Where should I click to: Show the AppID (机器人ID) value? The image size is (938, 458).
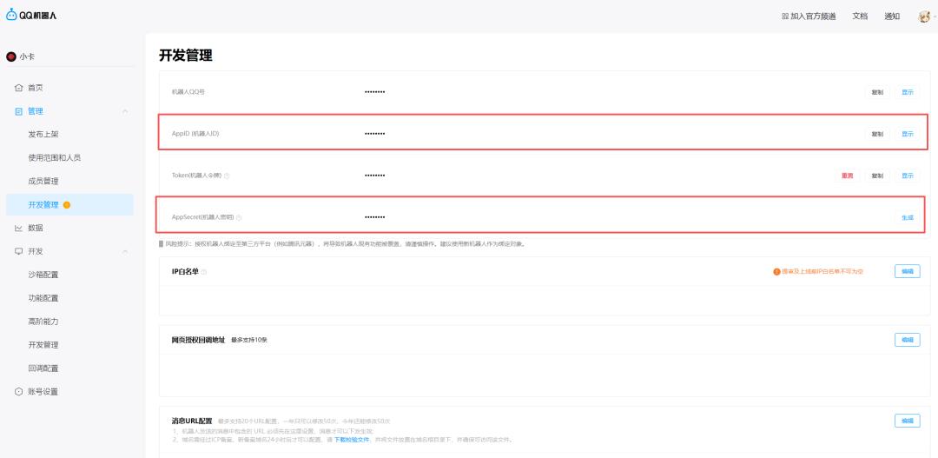coord(908,134)
